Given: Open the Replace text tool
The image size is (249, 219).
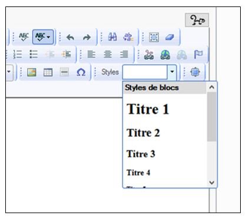Looking at the screenshot, I should (128, 37).
